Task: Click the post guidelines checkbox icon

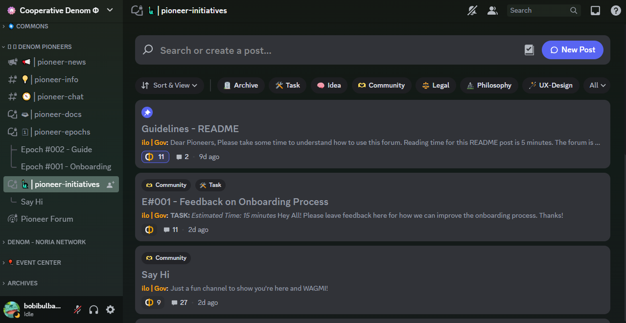Action: coord(529,50)
